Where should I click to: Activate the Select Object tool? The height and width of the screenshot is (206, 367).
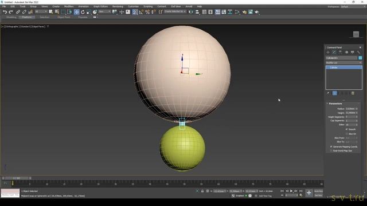pyautogui.click(x=51, y=12)
